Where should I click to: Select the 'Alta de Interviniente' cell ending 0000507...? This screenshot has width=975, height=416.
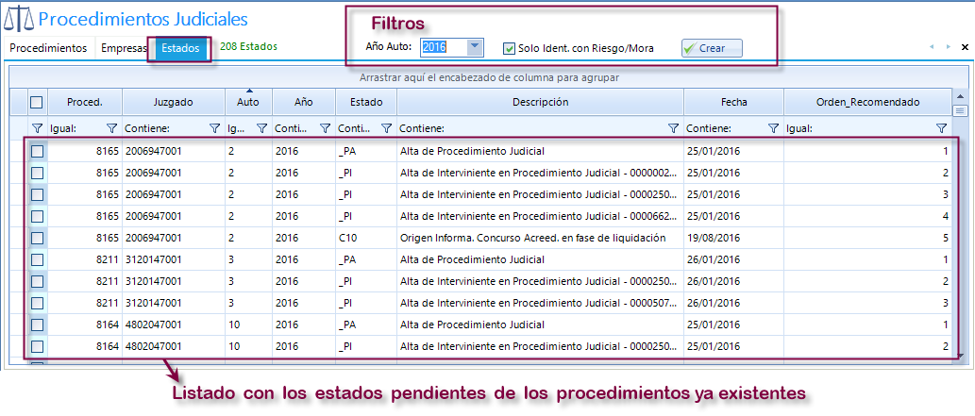[x=540, y=303]
